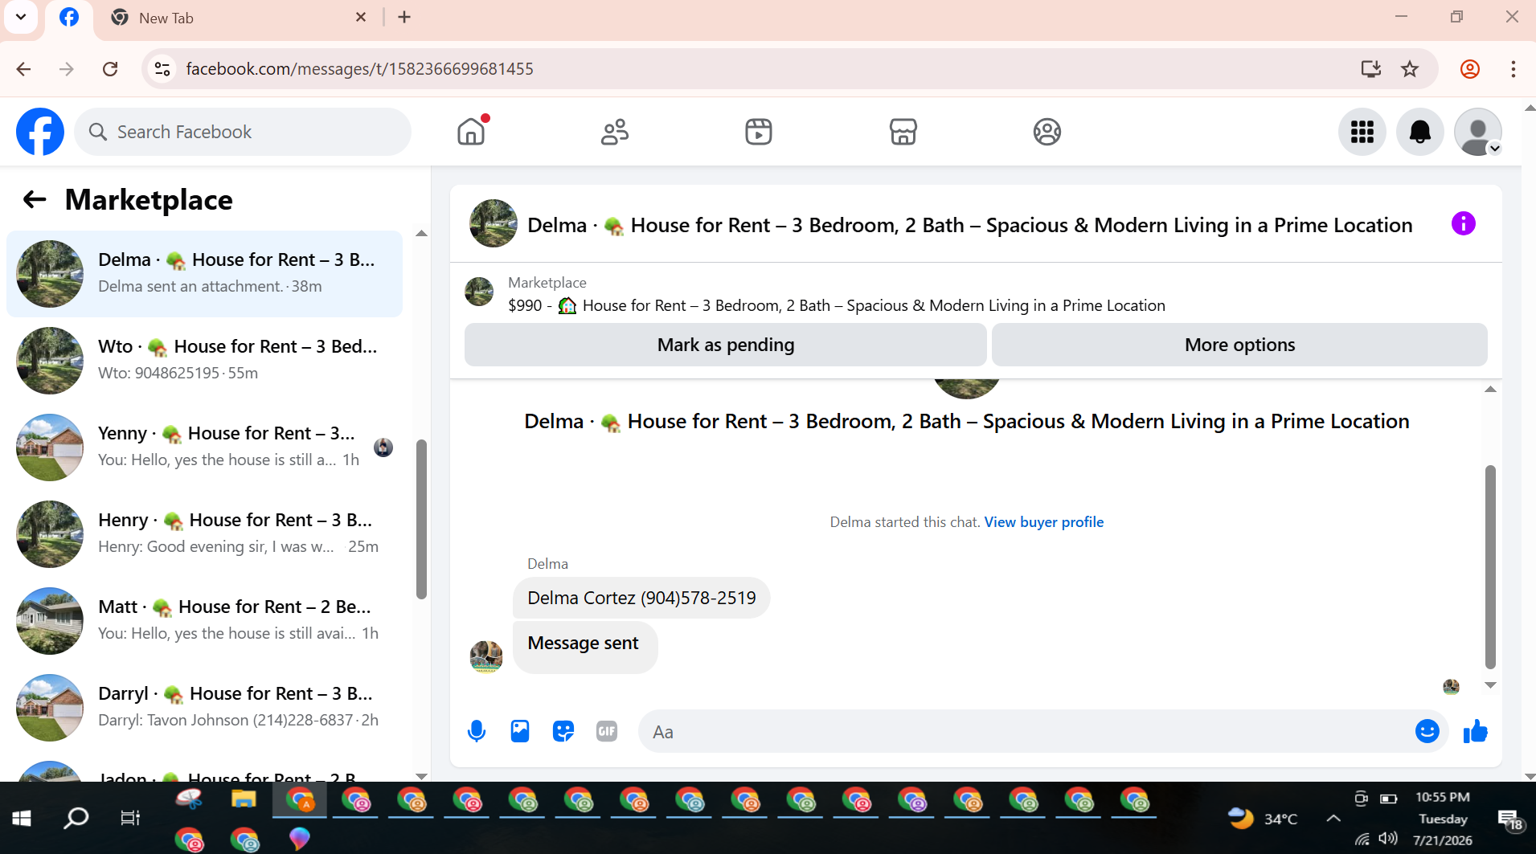This screenshot has height=854, width=1536.
Task: Open File Explorer from the taskbar
Action: coord(244,799)
